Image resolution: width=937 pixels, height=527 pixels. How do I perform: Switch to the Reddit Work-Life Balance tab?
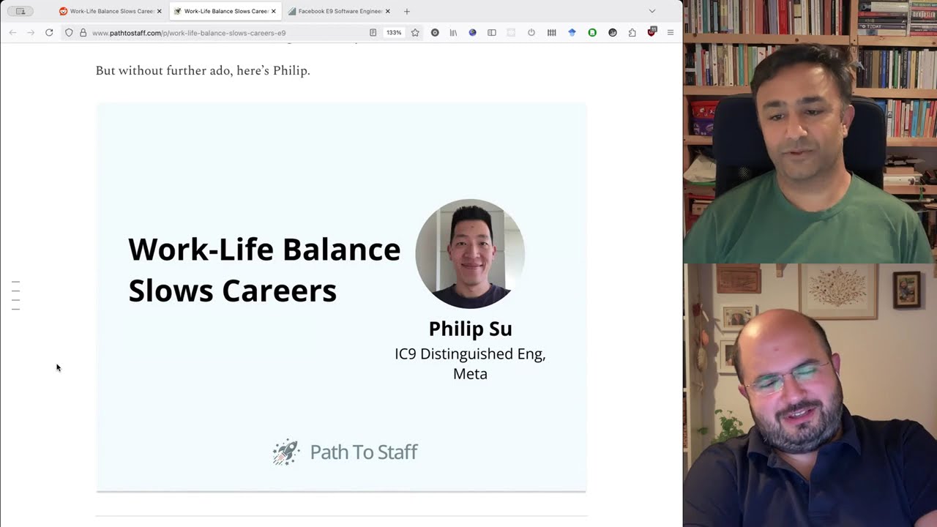pos(111,11)
